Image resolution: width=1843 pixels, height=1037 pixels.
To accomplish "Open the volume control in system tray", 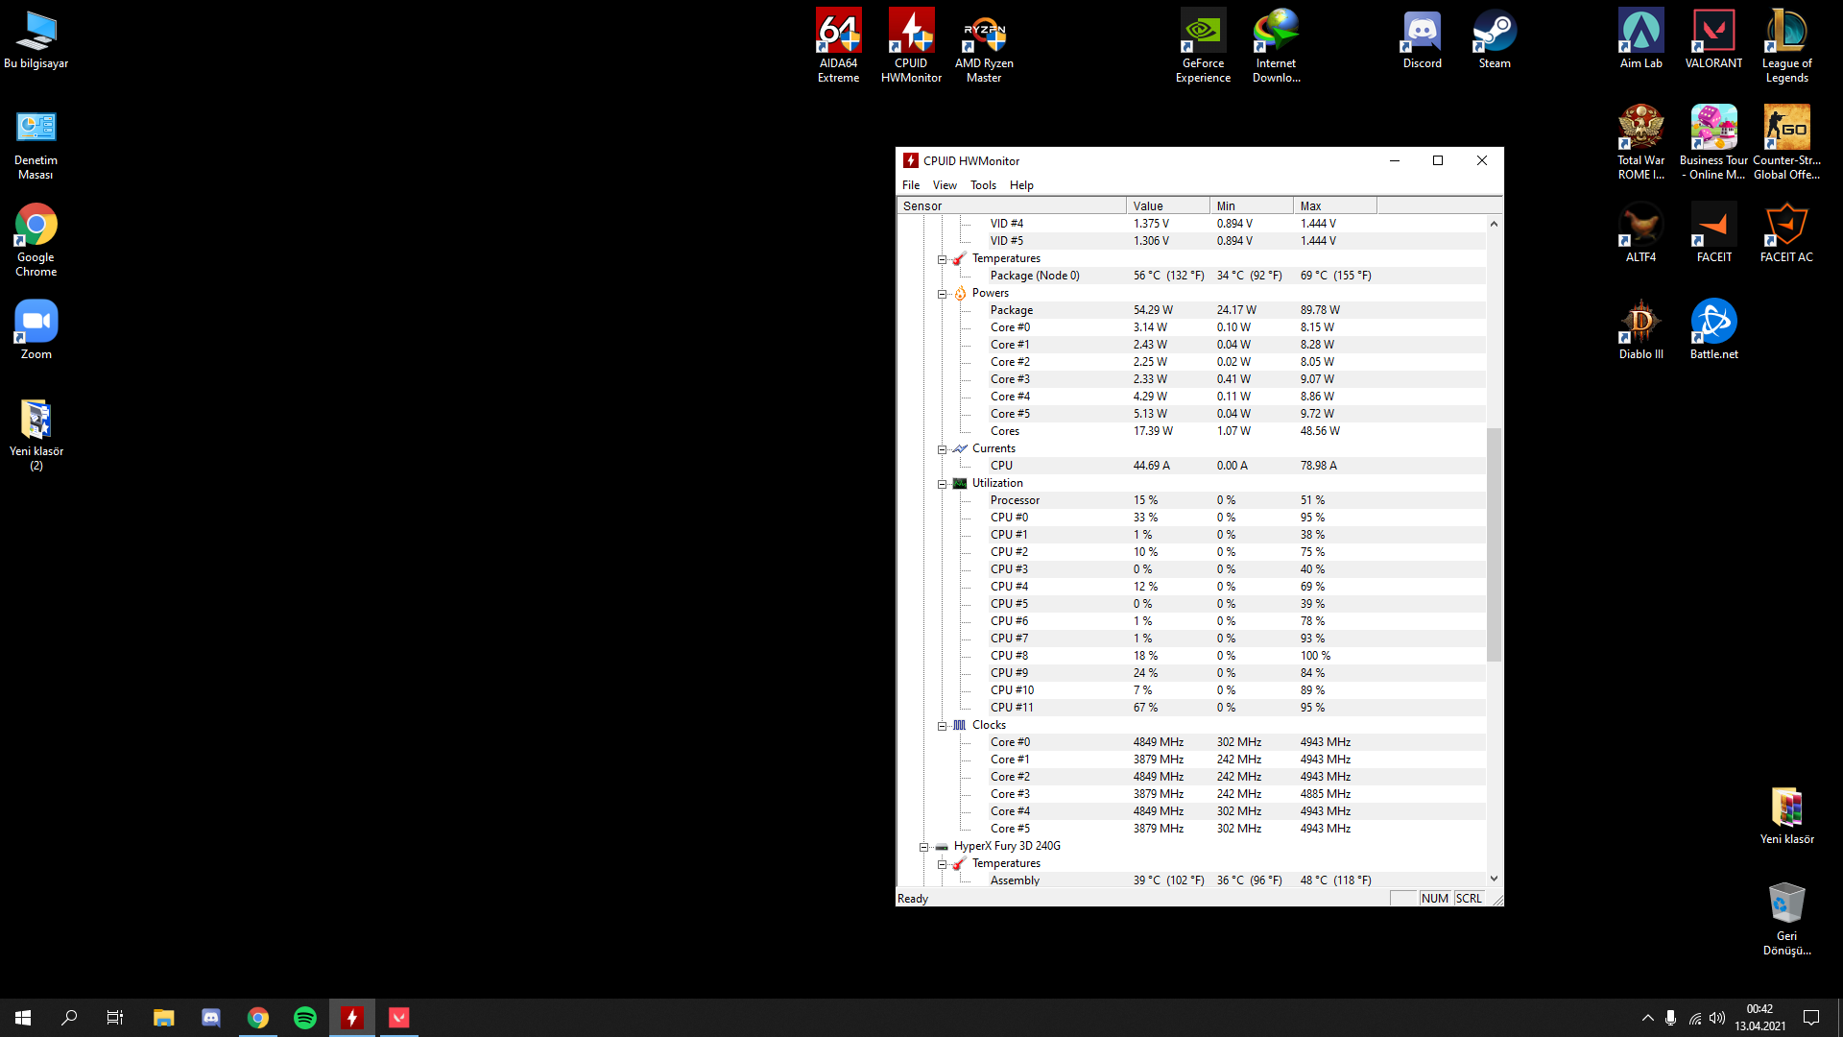I will tap(1717, 1018).
